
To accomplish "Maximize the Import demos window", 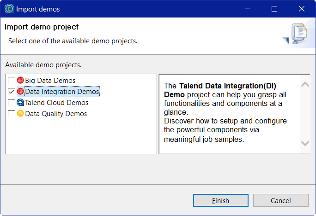I will [x=274, y=9].
